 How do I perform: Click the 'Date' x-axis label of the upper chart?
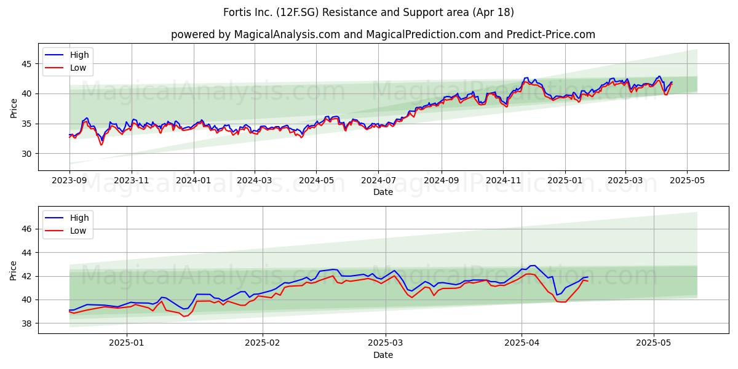pyautogui.click(x=383, y=192)
